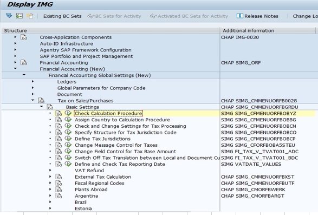
Task: Expand Agentry SAP Framework Configuration node
Action: point(15,50)
